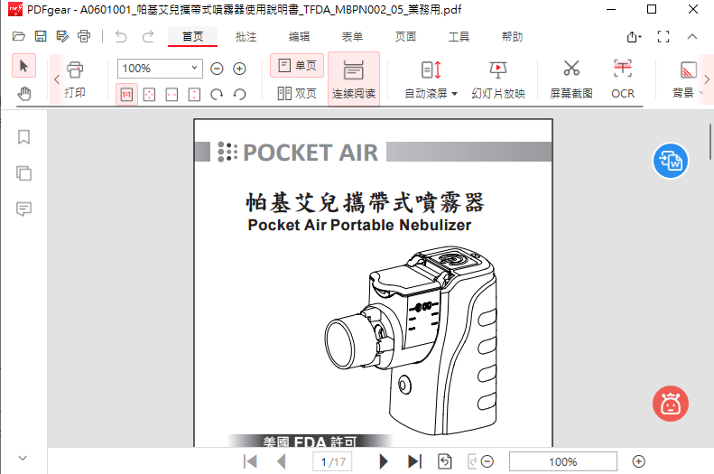Go to the first page
Image resolution: width=714 pixels, height=474 pixels.
coord(250,461)
